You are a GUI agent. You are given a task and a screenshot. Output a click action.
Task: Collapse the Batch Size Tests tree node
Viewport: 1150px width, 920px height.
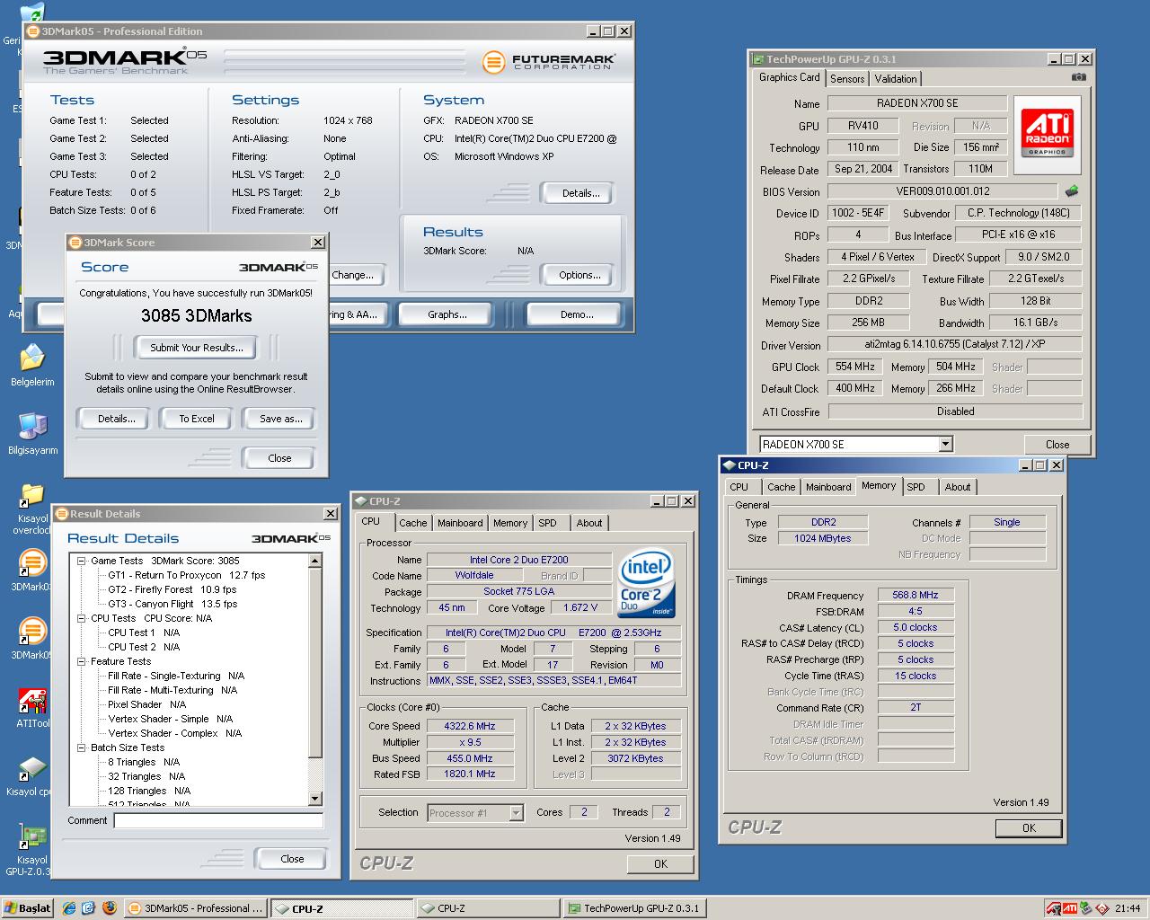pos(81,747)
